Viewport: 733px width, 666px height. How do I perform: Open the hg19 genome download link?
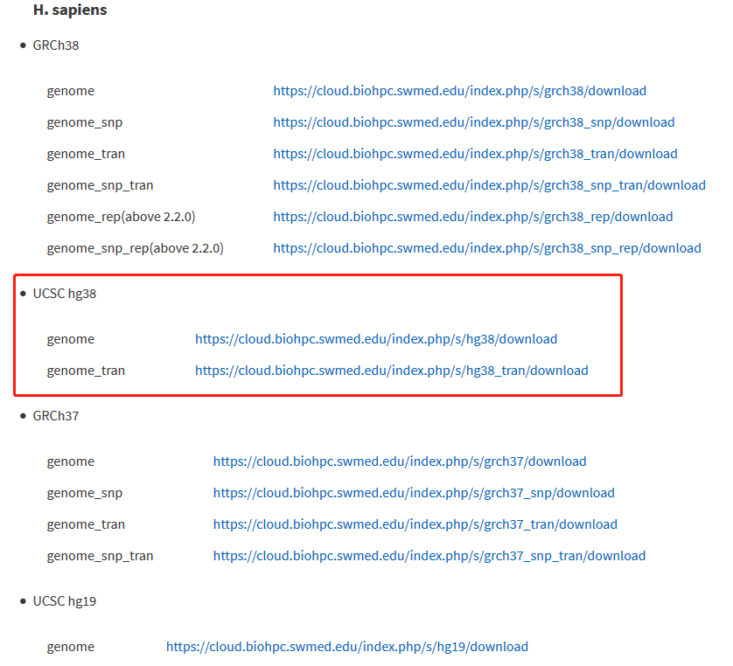347,647
